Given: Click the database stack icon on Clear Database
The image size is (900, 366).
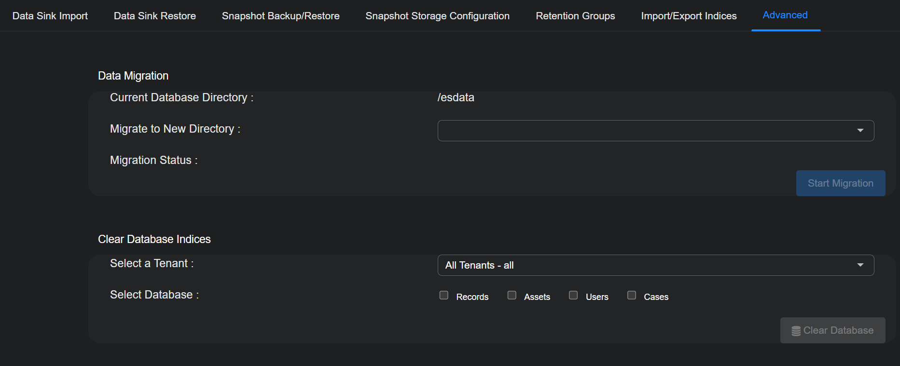Looking at the screenshot, I should click(796, 331).
